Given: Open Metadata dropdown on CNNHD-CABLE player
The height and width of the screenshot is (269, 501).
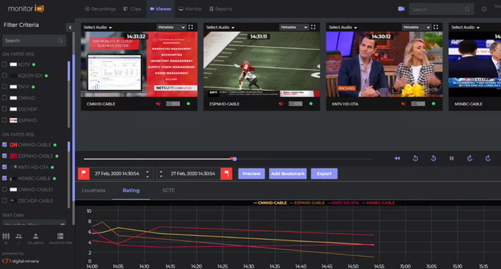Looking at the screenshot, I should [x=171, y=27].
